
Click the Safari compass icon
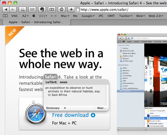point(36,113)
